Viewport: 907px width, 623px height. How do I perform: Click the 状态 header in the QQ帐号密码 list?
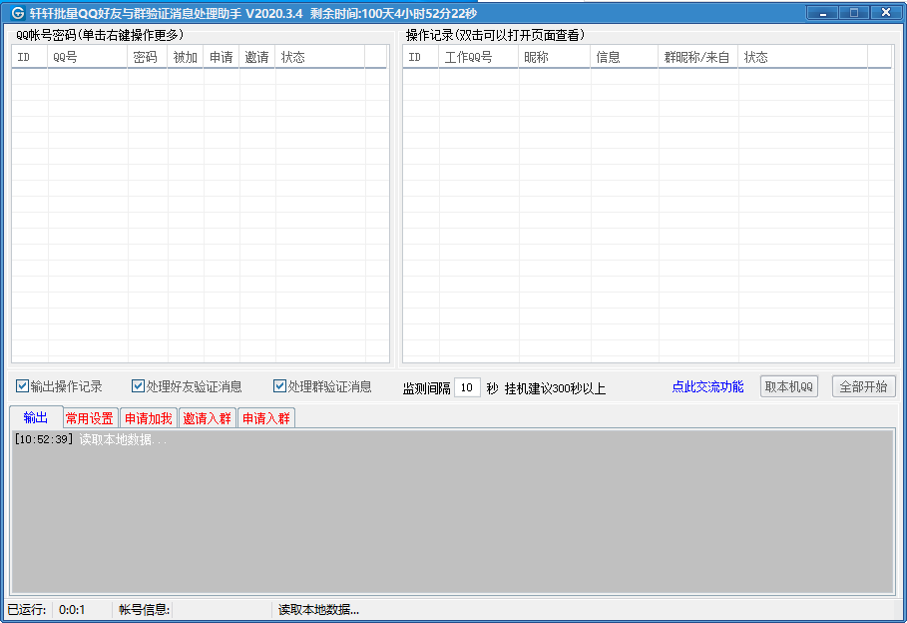(320, 57)
